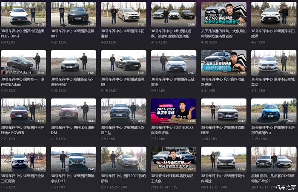Click title '38号车评中心 2021至2022年度车评选'
The width and height of the screenshot is (298, 192).
(172, 130)
